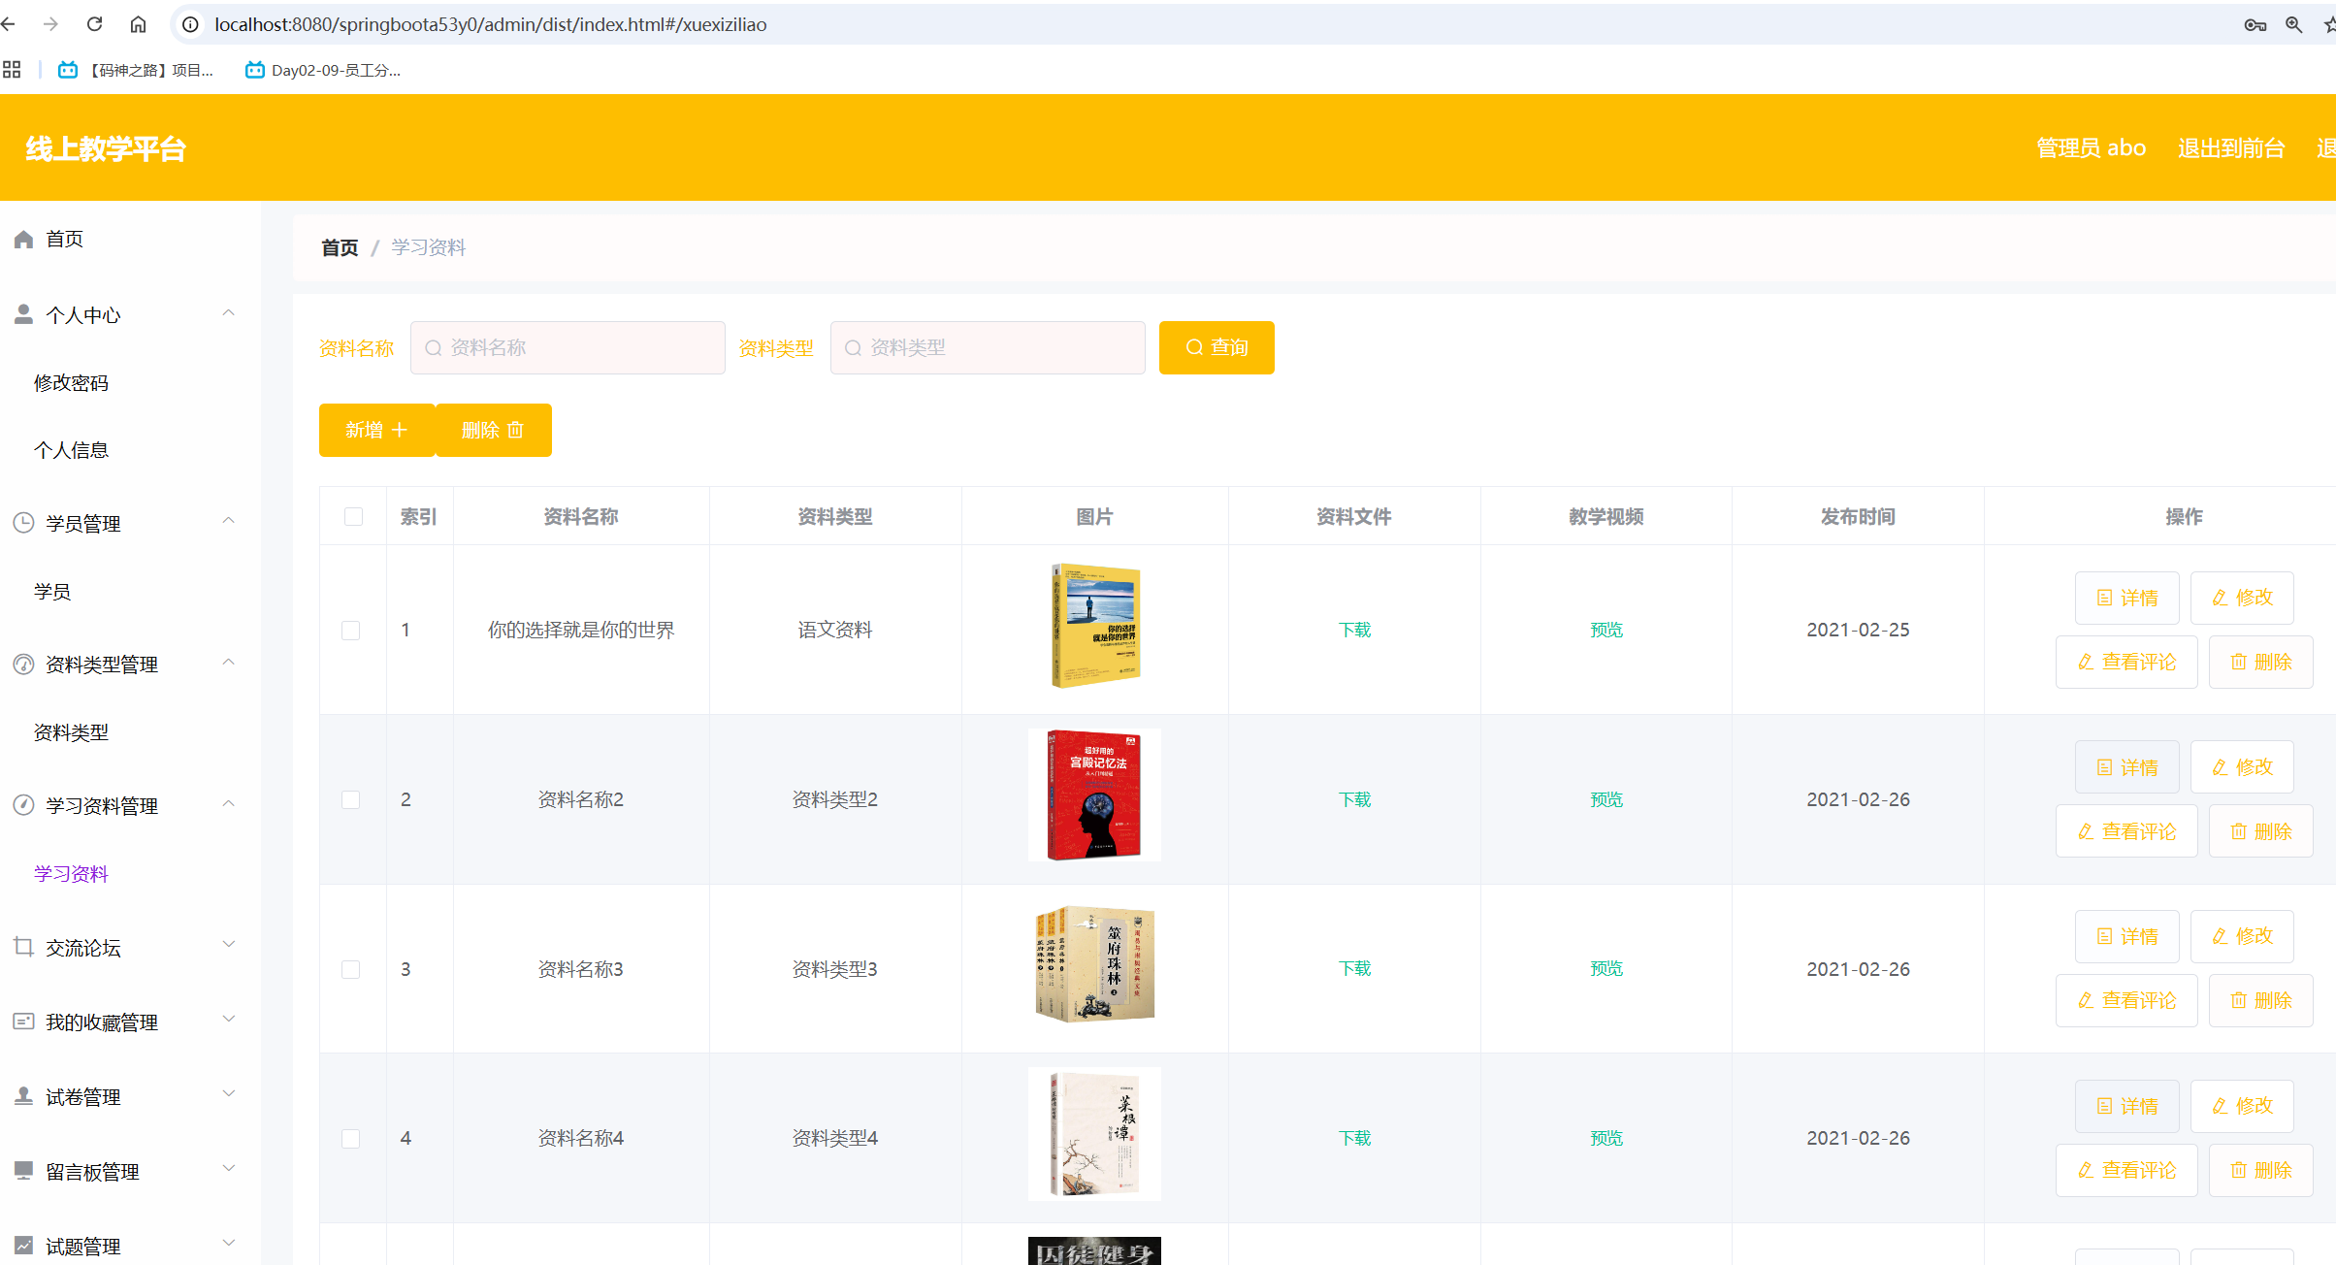This screenshot has height=1265, width=2336.
Task: Download the file for 资料名称2
Action: pos(1354,799)
